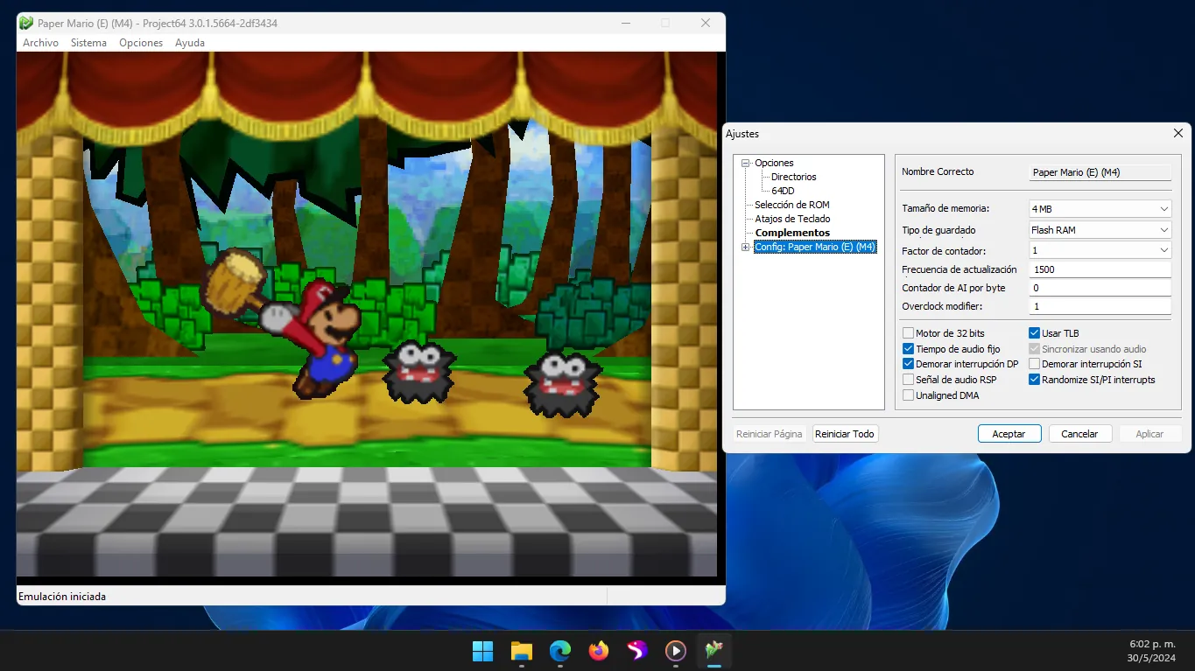Click the Aplicar button

[1149, 434]
